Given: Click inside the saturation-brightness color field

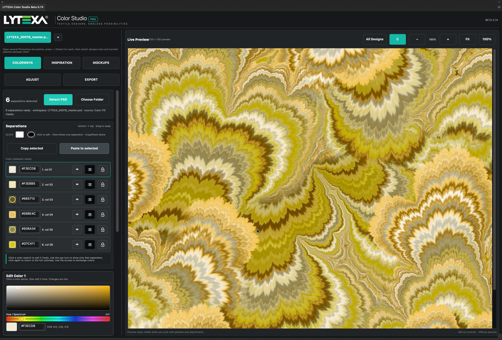Looking at the screenshot, I should [58, 298].
